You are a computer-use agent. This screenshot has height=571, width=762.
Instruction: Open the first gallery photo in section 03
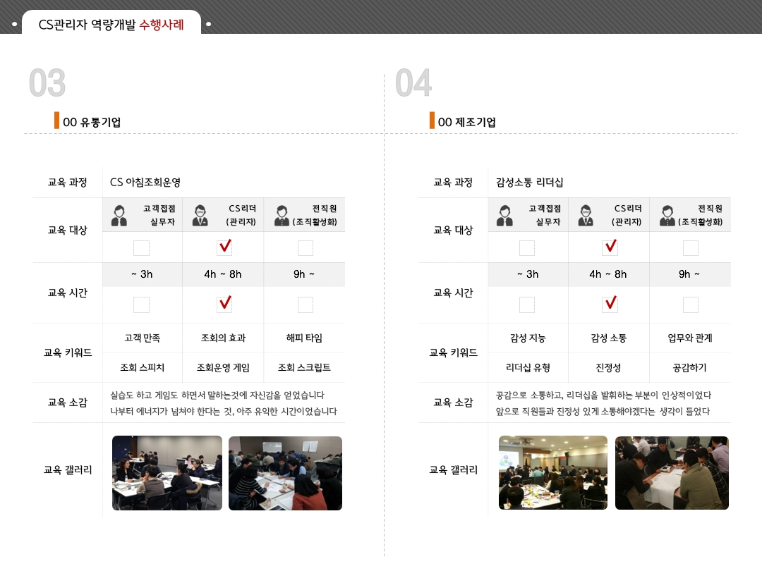(x=167, y=473)
